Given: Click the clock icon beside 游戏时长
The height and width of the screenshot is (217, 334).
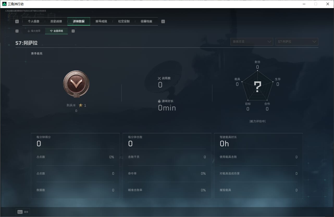Looking at the screenshot, I should coord(159,101).
